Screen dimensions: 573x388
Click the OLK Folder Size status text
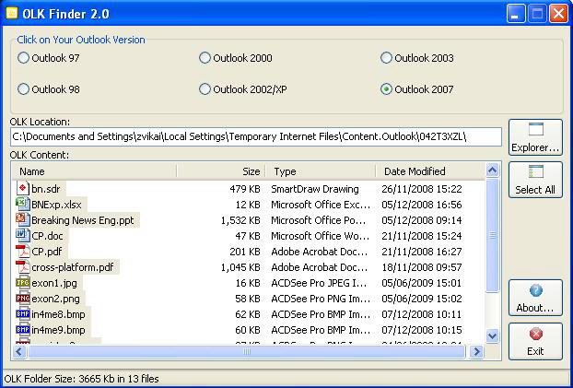(x=81, y=379)
